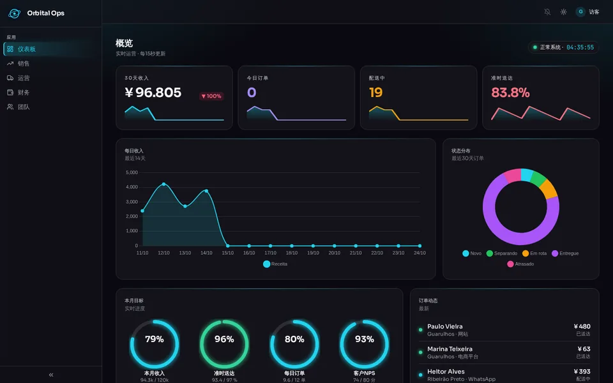Toggle the muted notifications bell icon
This screenshot has height=383, width=613.
[547, 11]
